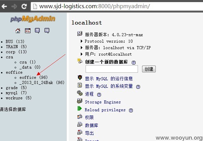The width and height of the screenshot is (203, 141).
Task: Select the csa (1) sub-database
Action: tap(27, 62)
